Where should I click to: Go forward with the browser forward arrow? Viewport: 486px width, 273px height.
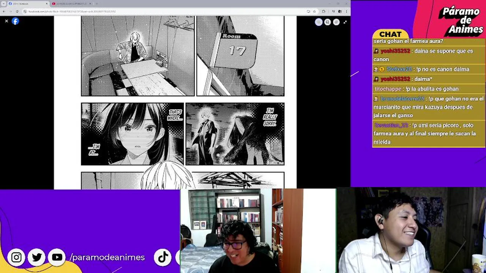pyautogui.click(x=10, y=11)
